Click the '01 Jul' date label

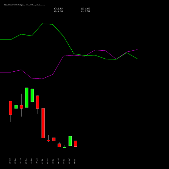[x=42, y=161]
